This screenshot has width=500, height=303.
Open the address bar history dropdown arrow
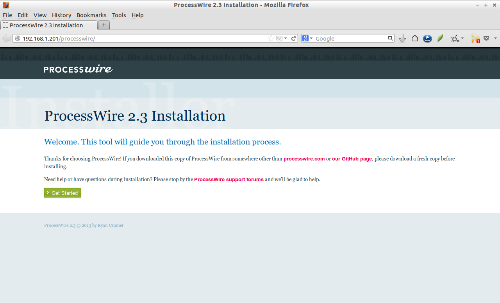click(x=286, y=38)
